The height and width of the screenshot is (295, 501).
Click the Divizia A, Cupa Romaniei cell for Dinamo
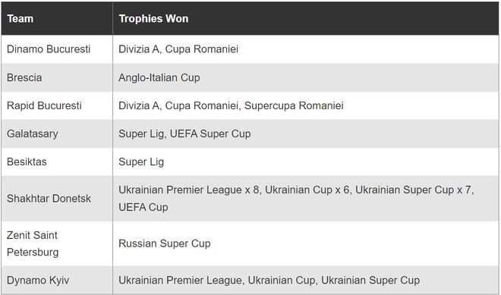click(x=306, y=49)
